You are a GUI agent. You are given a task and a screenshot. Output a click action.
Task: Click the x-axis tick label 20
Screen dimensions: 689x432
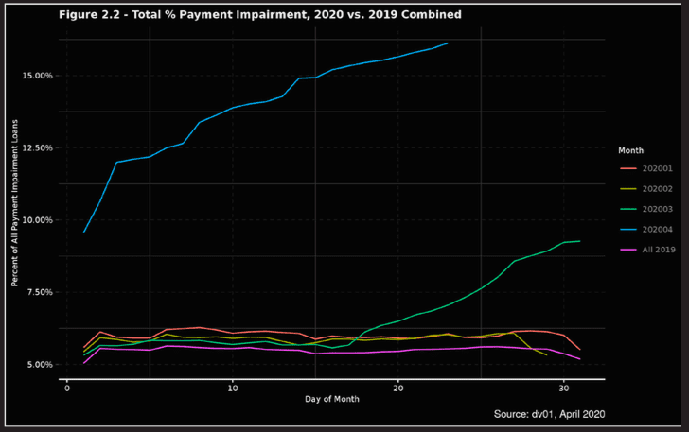pos(398,389)
